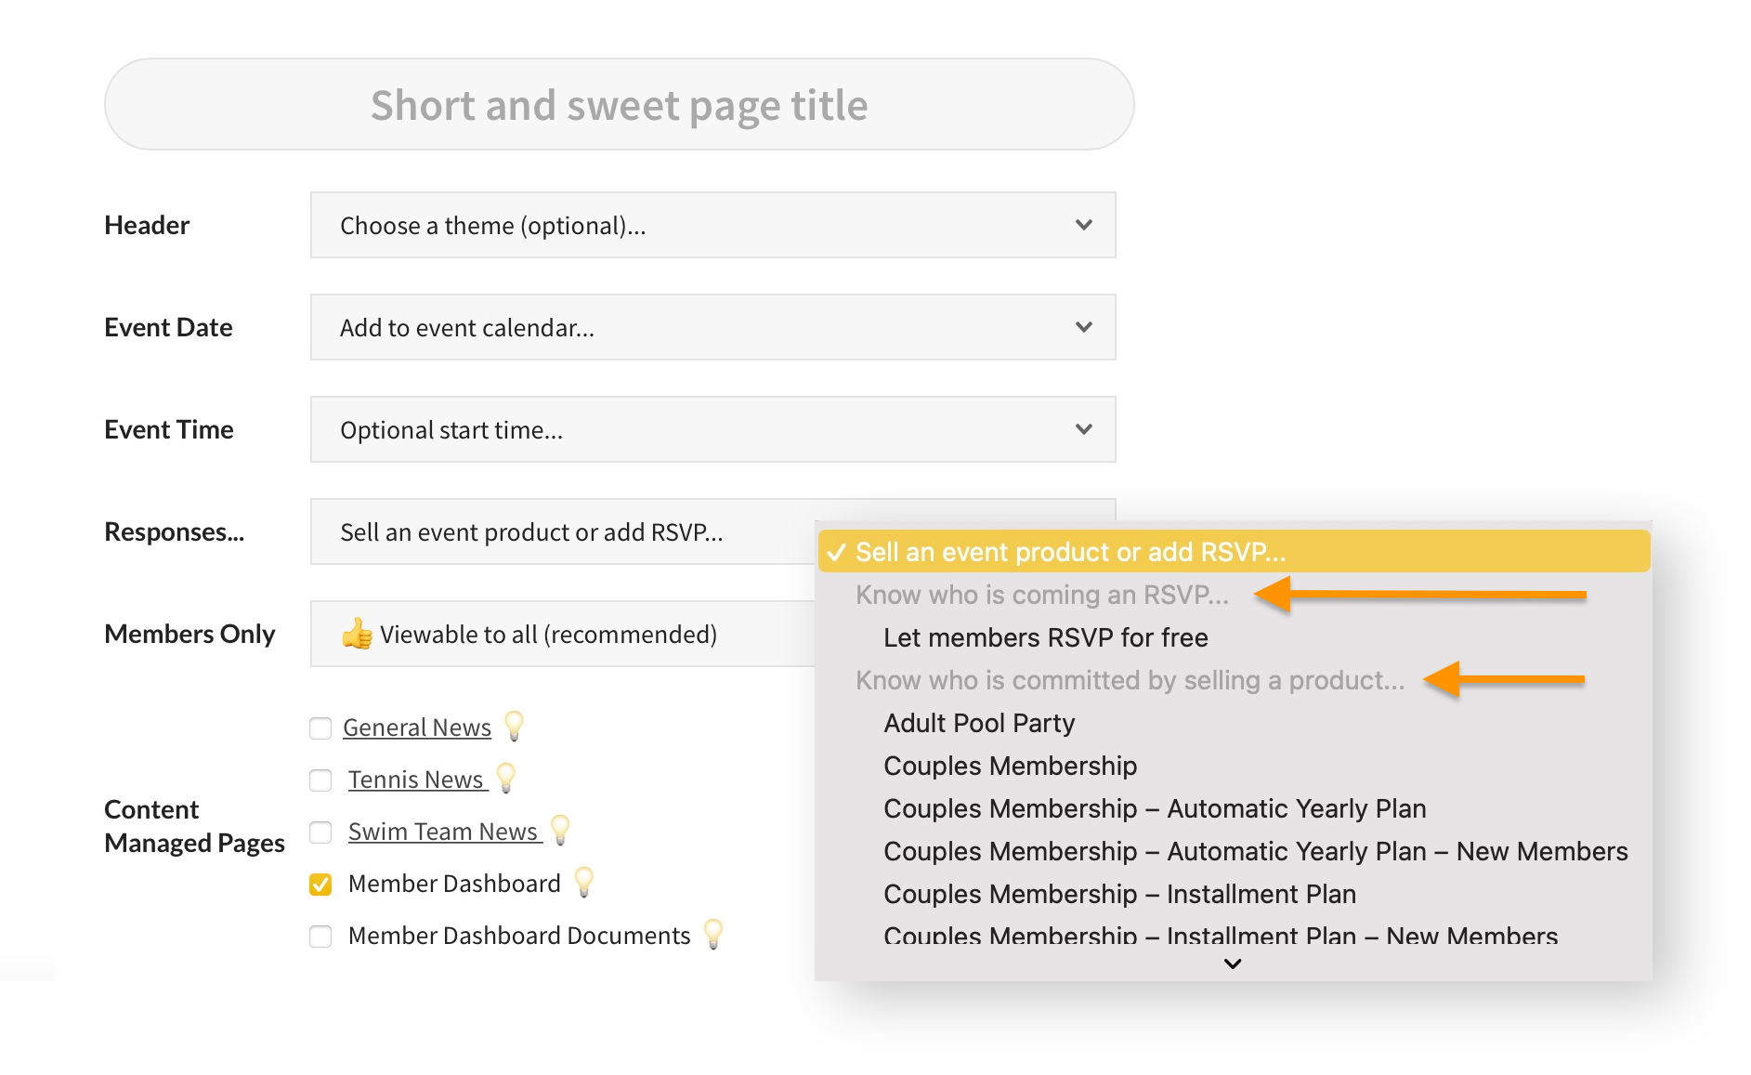
Task: Check the Tennis News checkbox
Action: click(x=320, y=780)
